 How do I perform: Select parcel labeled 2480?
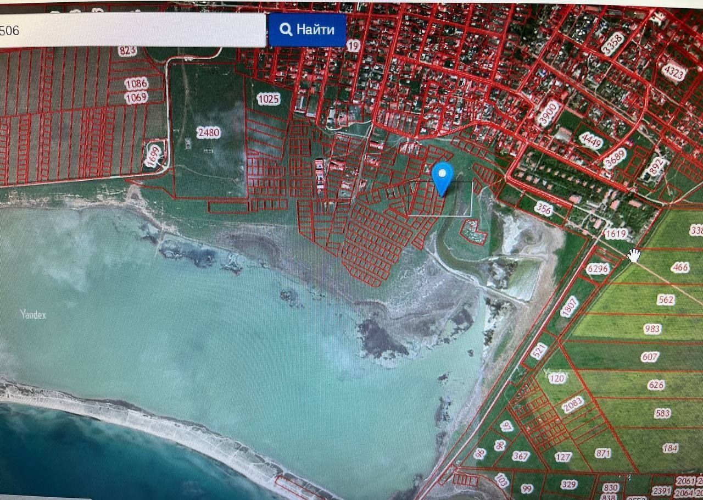(x=209, y=132)
